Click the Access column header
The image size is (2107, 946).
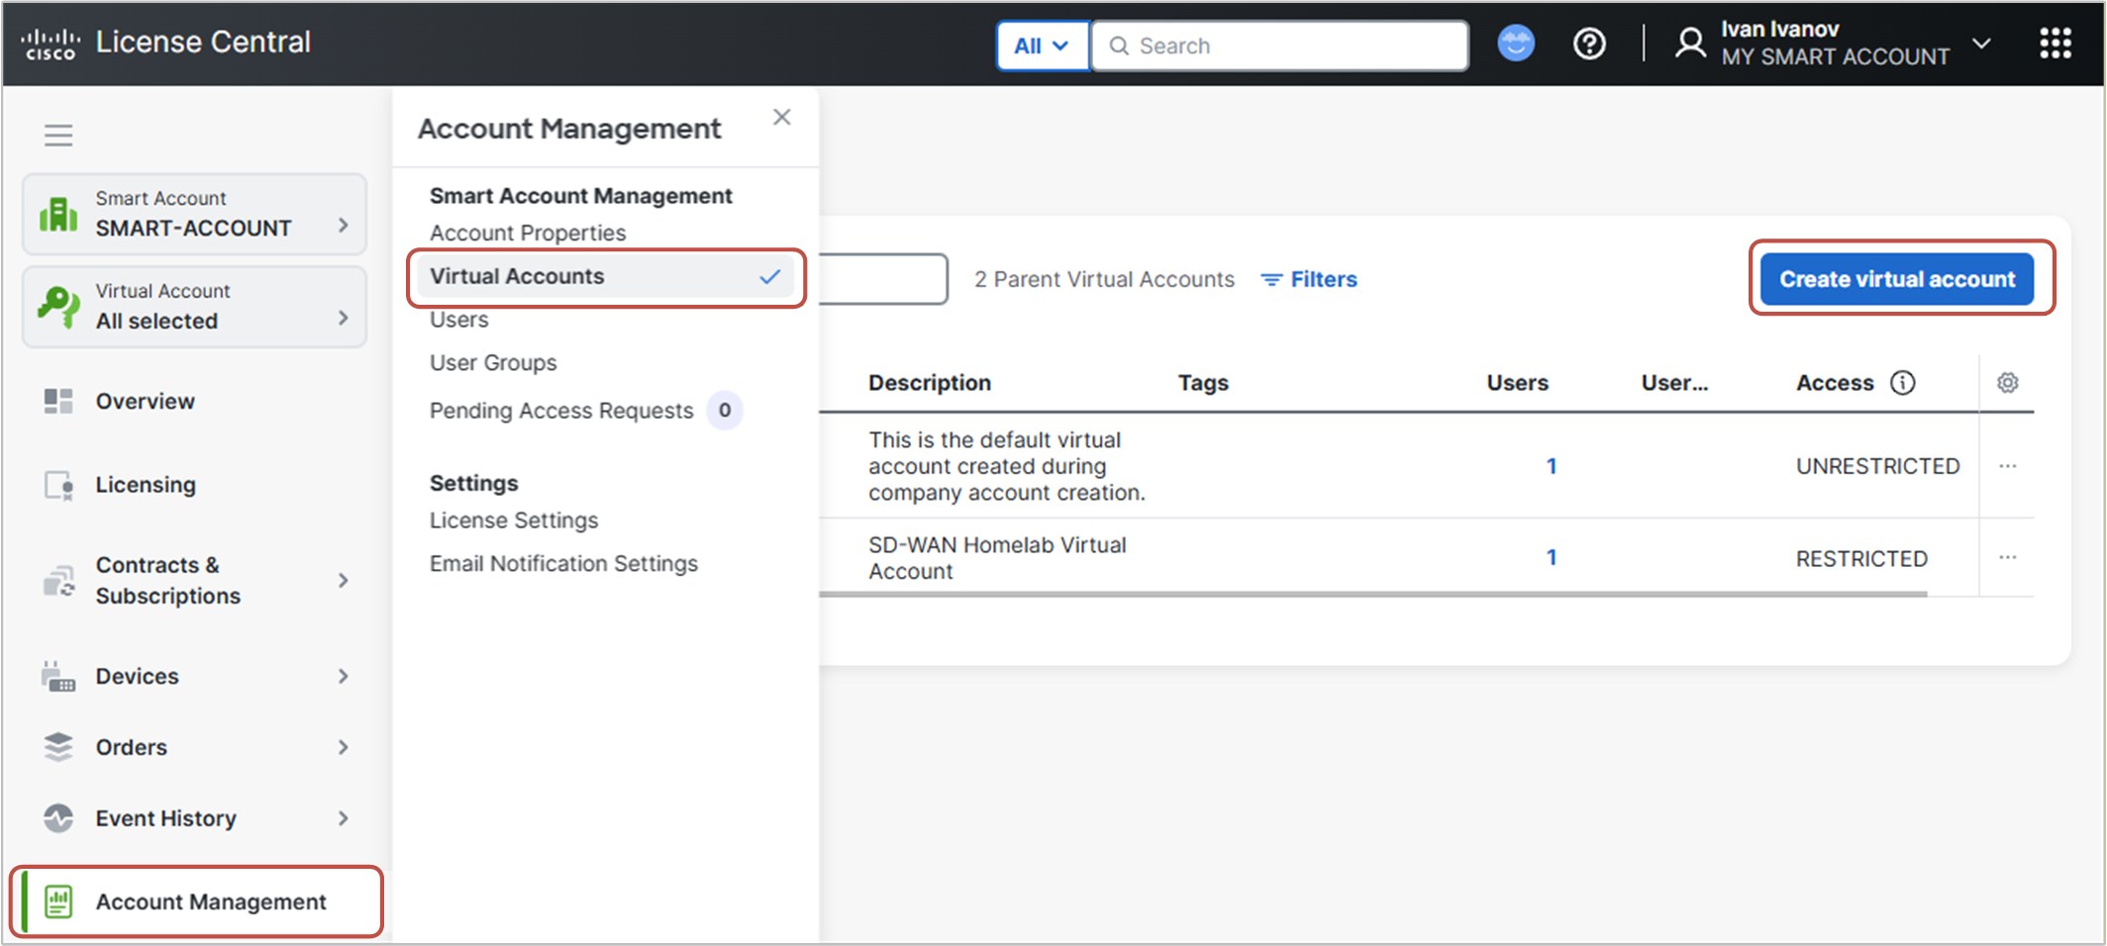click(x=1835, y=383)
